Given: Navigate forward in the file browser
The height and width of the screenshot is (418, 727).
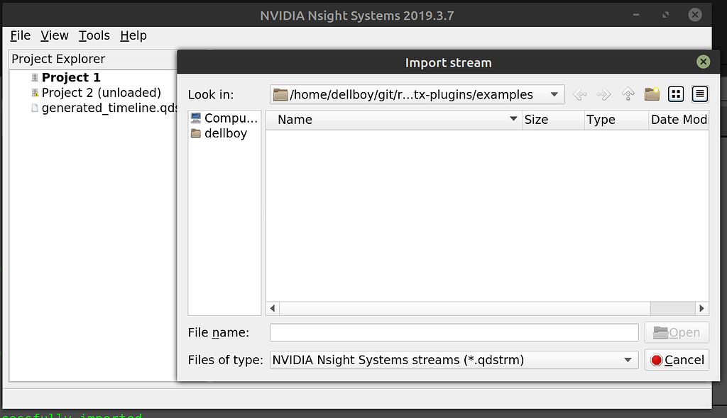Looking at the screenshot, I should pos(603,94).
